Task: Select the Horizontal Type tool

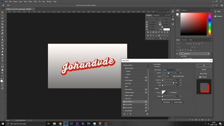Action: (x=2, y=61)
